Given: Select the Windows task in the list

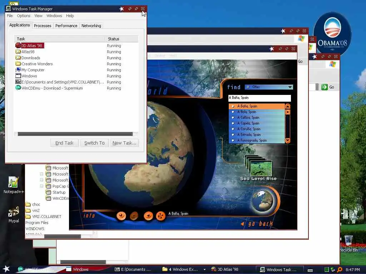Looking at the screenshot, I should [x=76, y=76].
